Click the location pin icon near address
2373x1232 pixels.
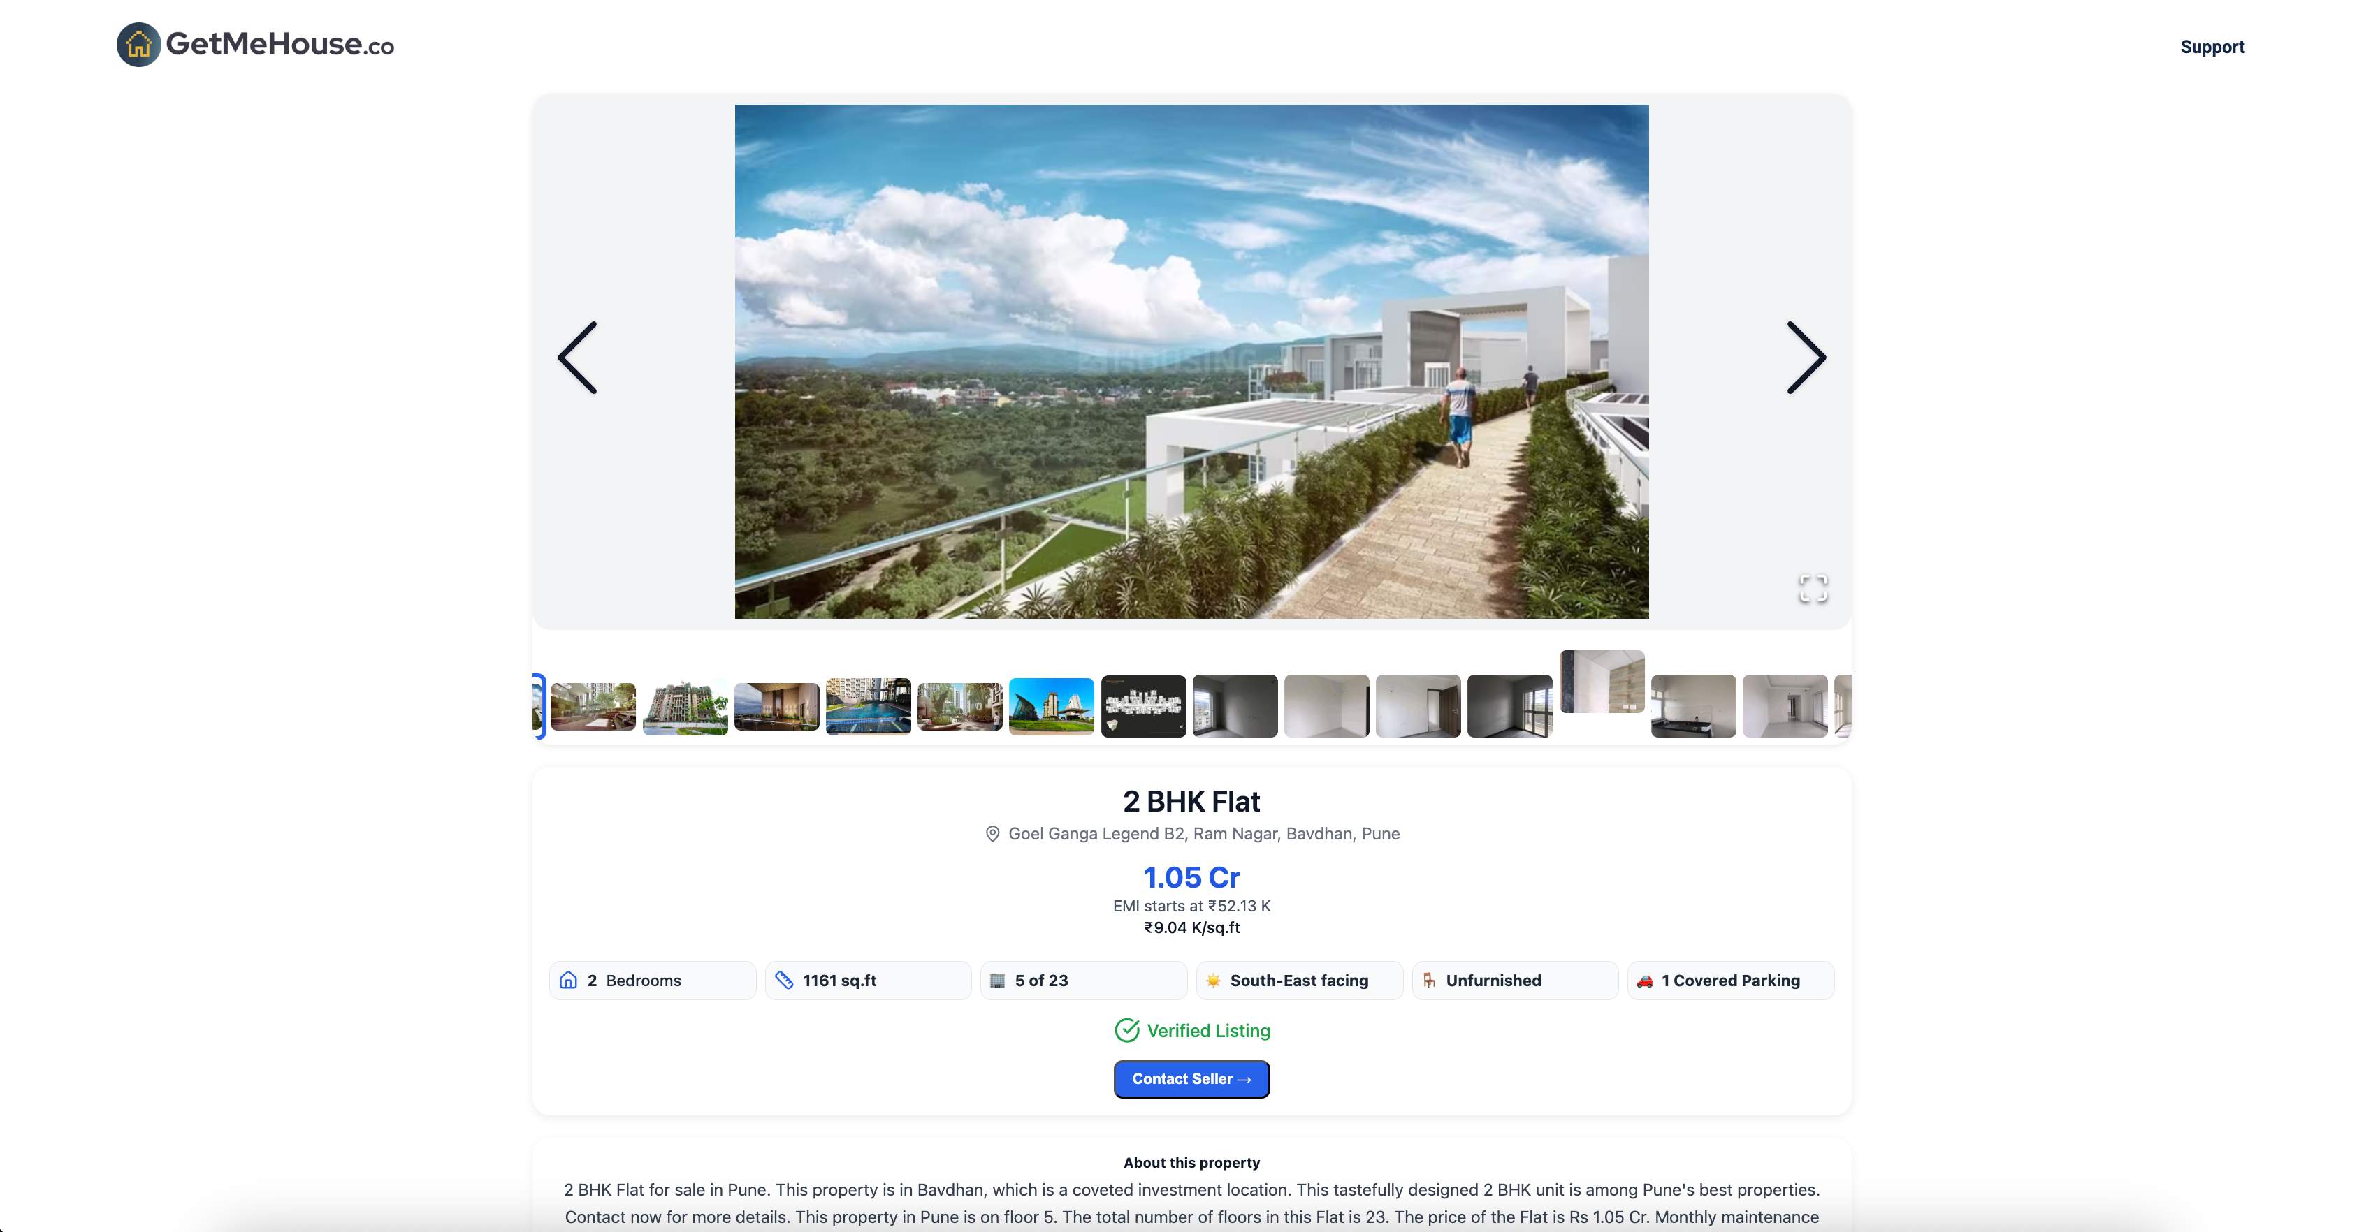click(992, 834)
